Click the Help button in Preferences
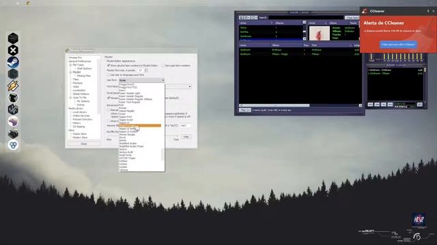Screen dimensions: 437x245 [x=186, y=137]
